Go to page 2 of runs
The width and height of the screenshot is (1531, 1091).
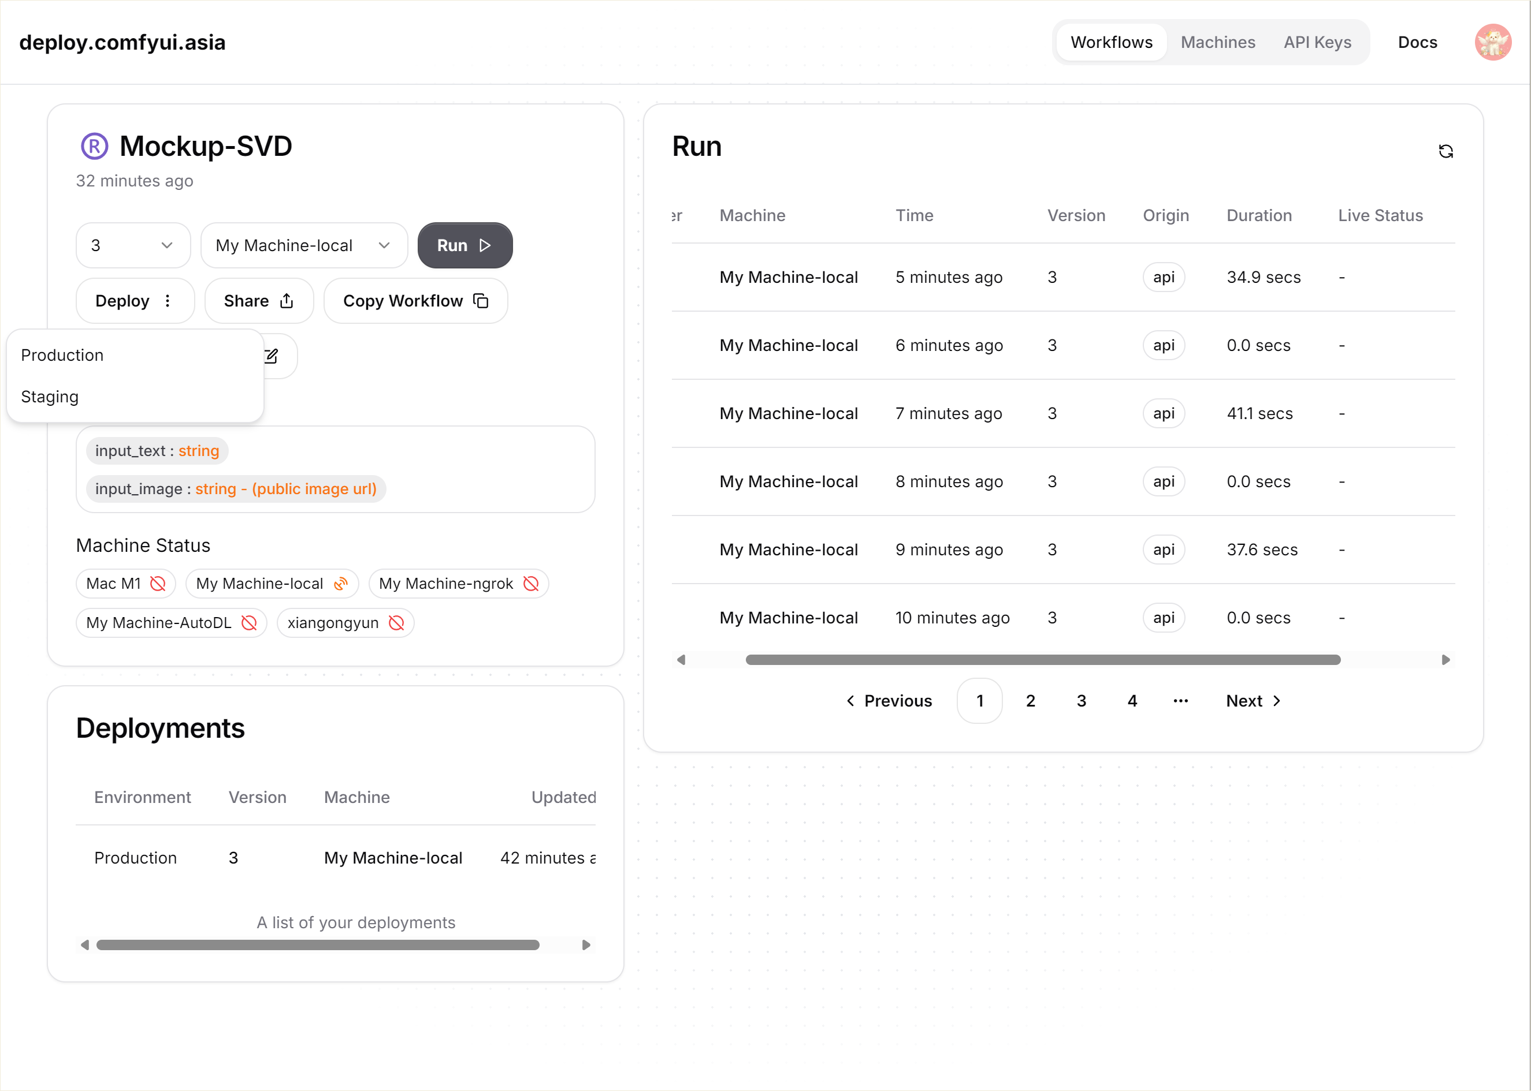[x=1030, y=701]
